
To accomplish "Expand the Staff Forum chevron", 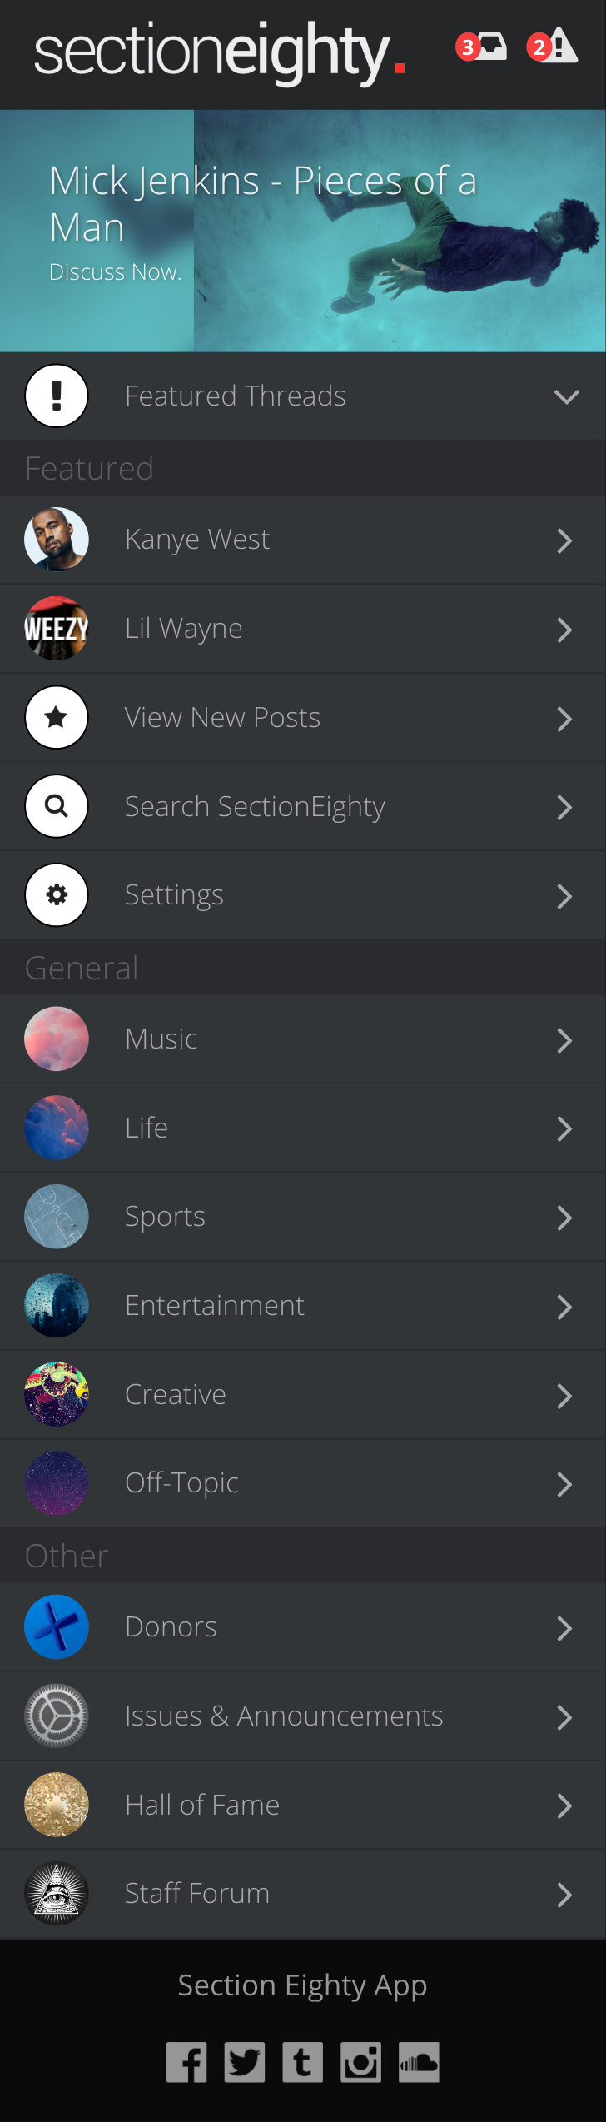I will point(564,1895).
